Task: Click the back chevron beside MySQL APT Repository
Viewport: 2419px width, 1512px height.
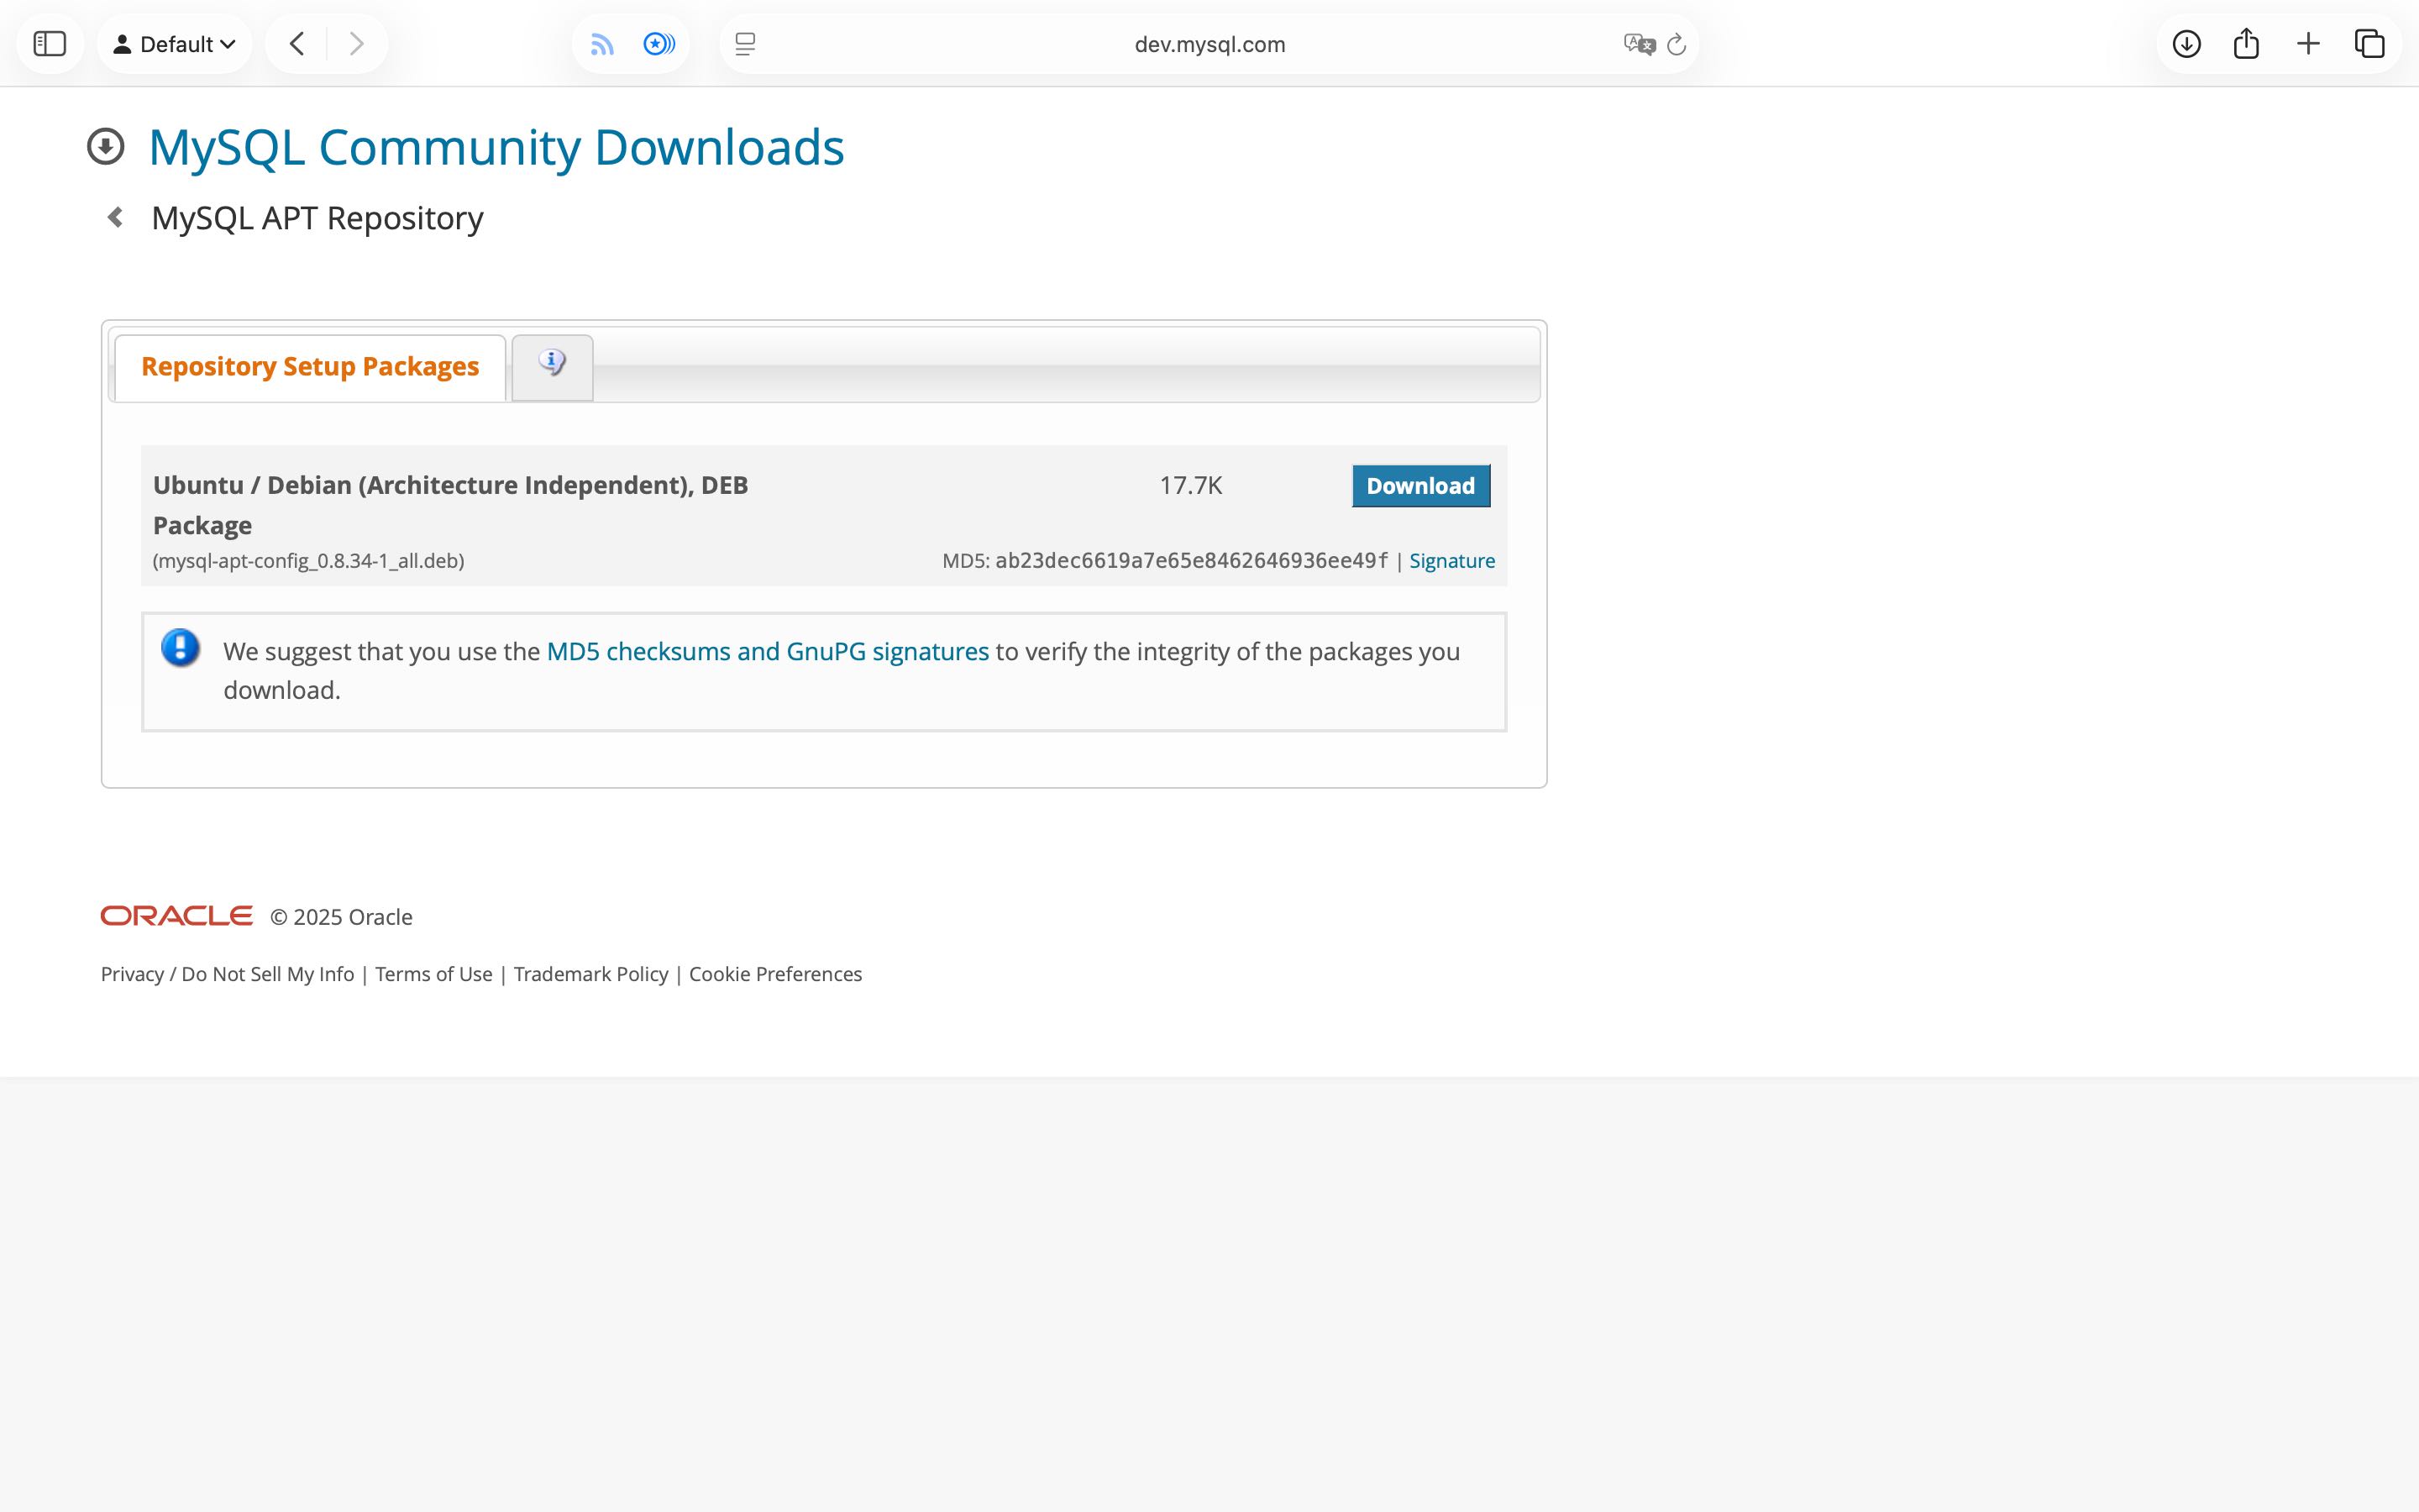Action: [x=115, y=217]
